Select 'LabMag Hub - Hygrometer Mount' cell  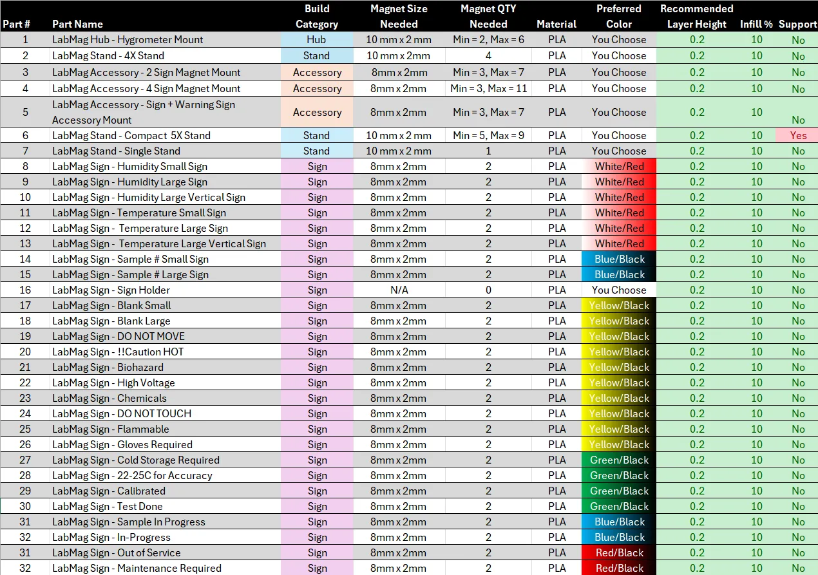pyautogui.click(x=128, y=39)
